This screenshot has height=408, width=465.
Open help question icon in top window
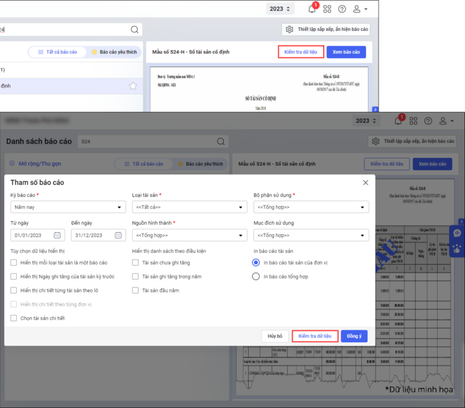(x=342, y=9)
